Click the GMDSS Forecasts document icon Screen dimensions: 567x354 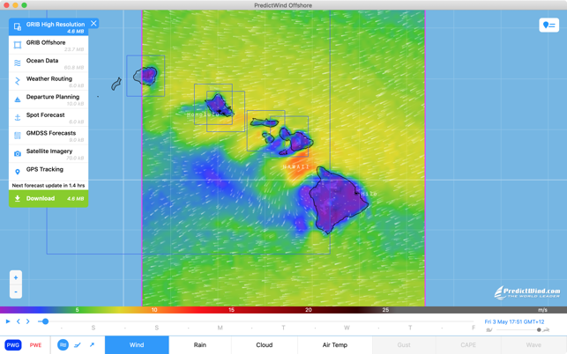point(18,136)
